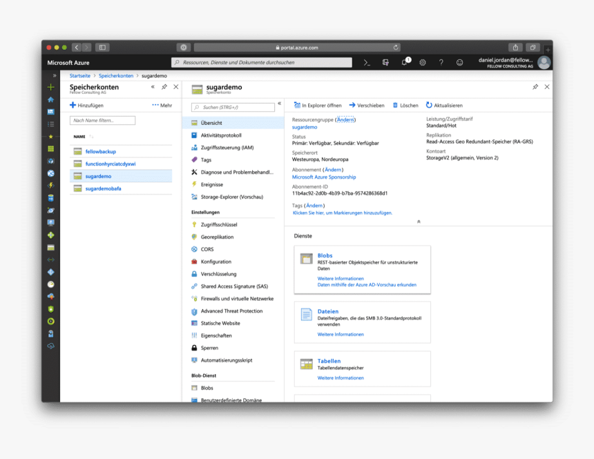This screenshot has height=459, width=594.
Task: Click Startseite in the breadcrumb
Action: pos(80,76)
